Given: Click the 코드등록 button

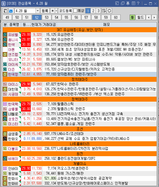Looking at the screenshot, I should 66,11.
